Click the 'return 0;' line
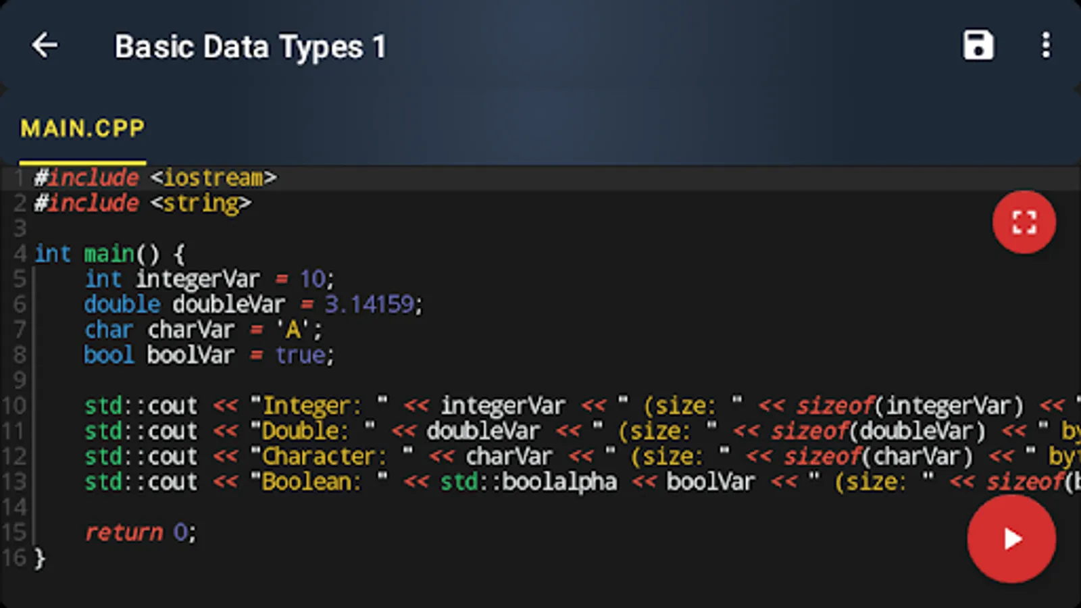 pyautogui.click(x=141, y=532)
